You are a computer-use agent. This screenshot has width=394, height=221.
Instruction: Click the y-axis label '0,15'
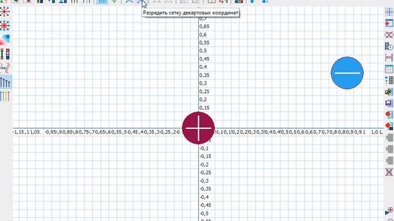pyautogui.click(x=204, y=108)
